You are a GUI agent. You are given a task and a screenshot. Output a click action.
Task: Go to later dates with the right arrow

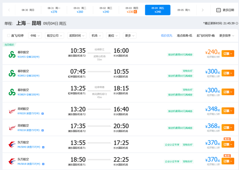pyautogui.click(x=202, y=10)
